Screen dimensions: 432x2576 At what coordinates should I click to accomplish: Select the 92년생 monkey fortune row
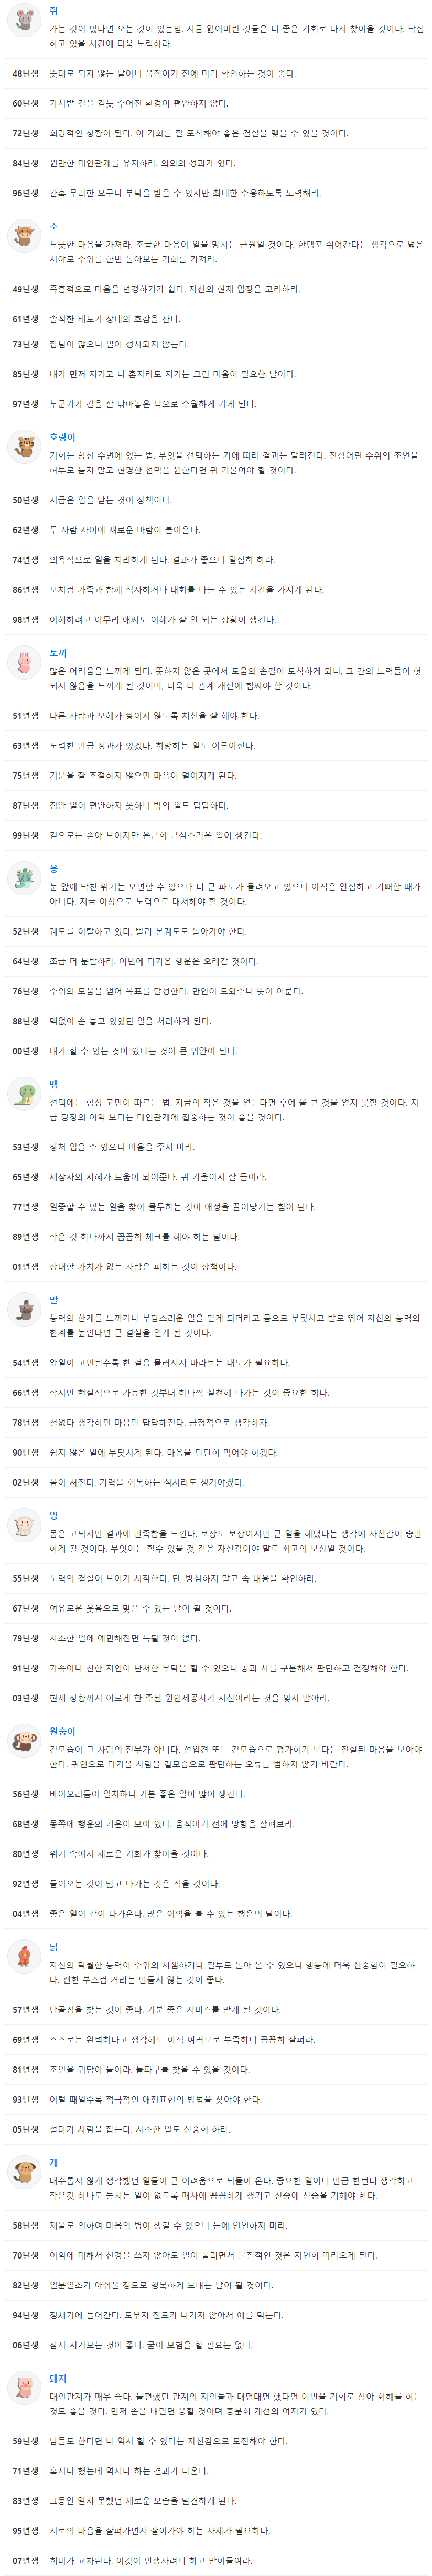216,1884
